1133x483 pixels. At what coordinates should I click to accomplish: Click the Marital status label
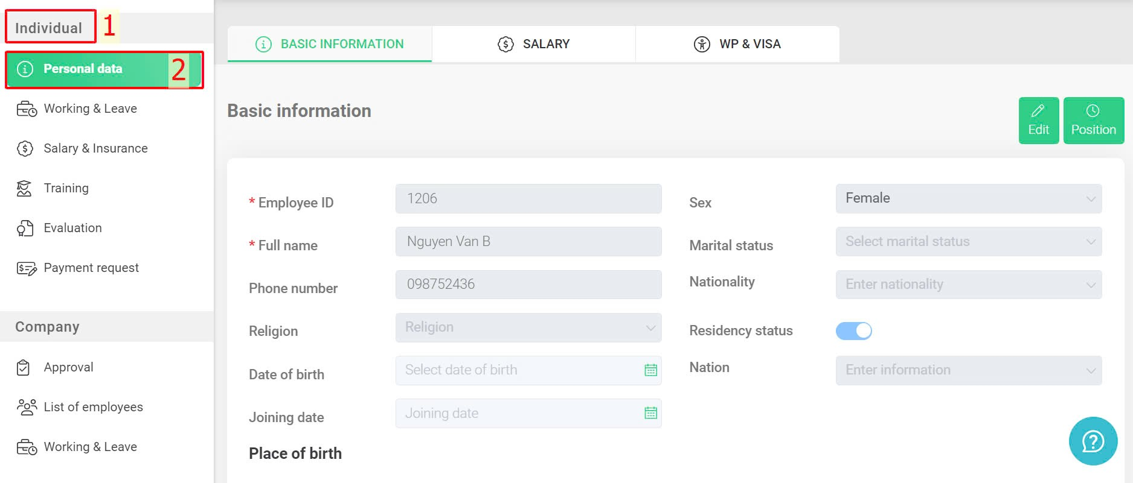pyautogui.click(x=731, y=245)
